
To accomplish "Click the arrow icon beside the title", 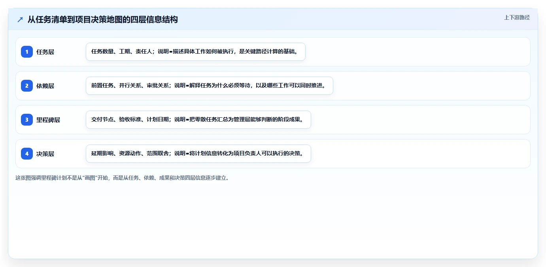I will click(x=20, y=19).
